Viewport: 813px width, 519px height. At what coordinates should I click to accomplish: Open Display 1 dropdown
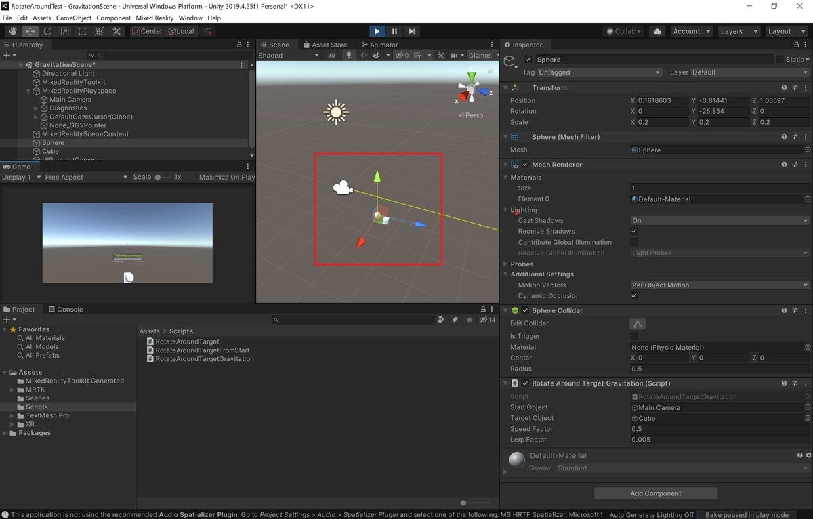click(20, 178)
